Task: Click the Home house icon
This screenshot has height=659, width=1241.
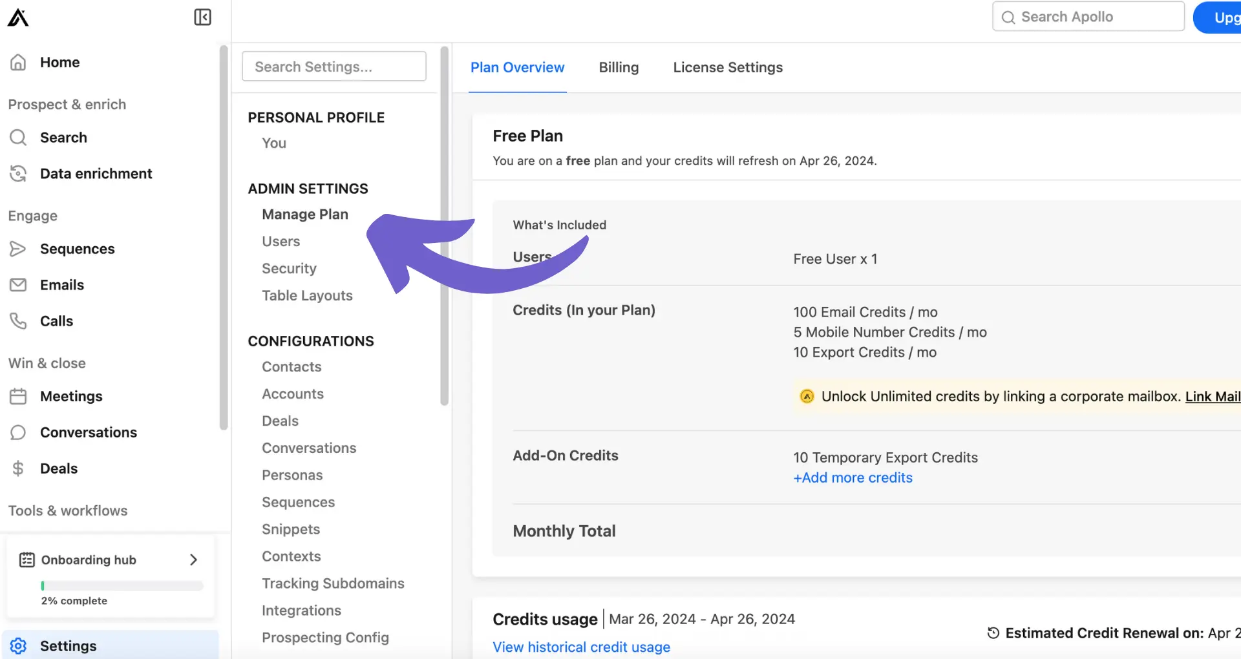Action: point(18,62)
